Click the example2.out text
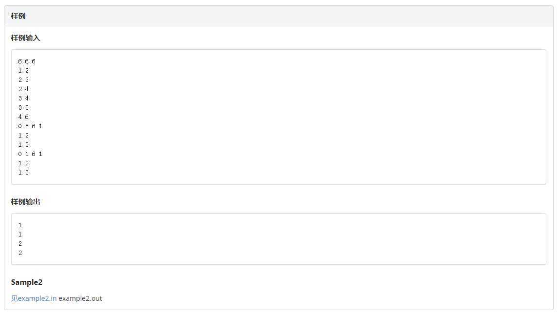This screenshot has height=315, width=559. click(x=80, y=298)
